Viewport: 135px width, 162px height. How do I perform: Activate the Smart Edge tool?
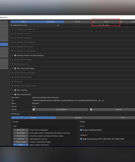tap(21, 133)
